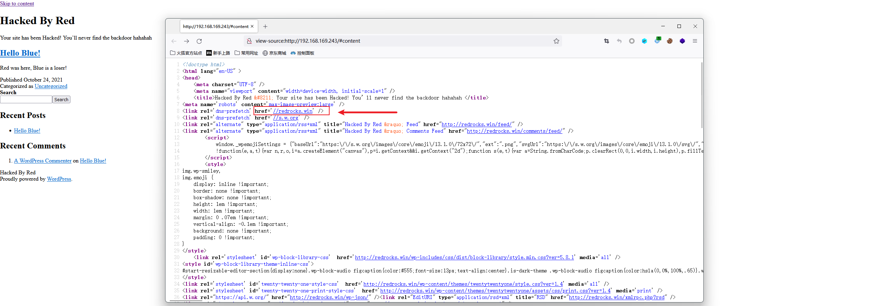The image size is (892, 306).
Task: Bookmark this page with the star
Action: [x=556, y=41]
